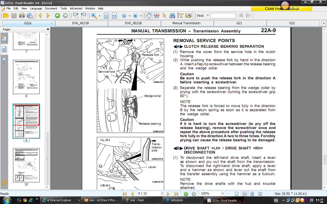
Task: Click the Fit Page icon
Action: point(106,16)
